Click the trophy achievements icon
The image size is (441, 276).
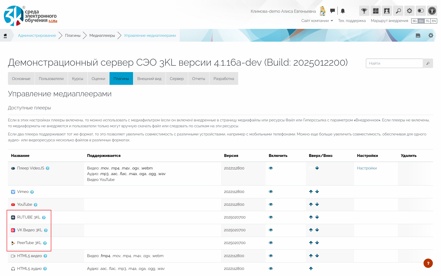tap(364, 11)
